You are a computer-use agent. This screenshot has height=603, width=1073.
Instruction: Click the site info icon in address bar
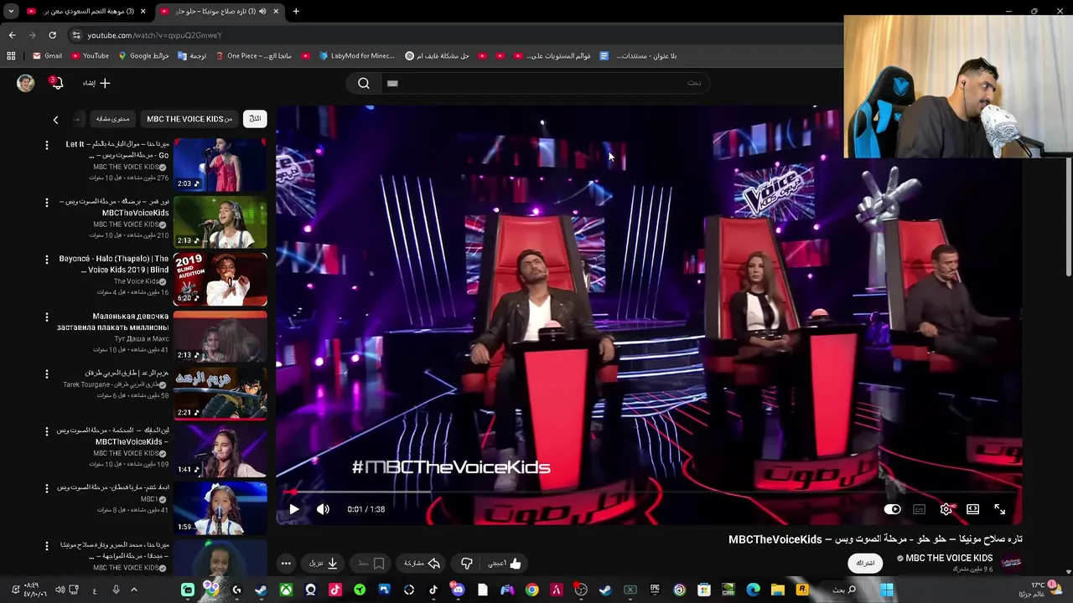pos(76,35)
